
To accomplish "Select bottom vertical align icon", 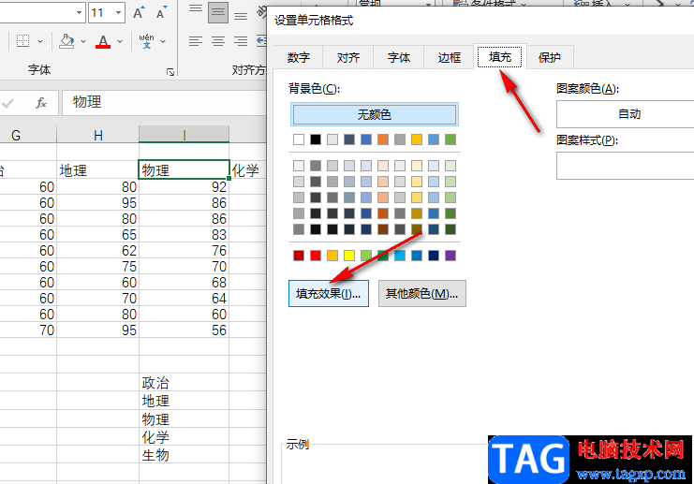I will pyautogui.click(x=241, y=16).
